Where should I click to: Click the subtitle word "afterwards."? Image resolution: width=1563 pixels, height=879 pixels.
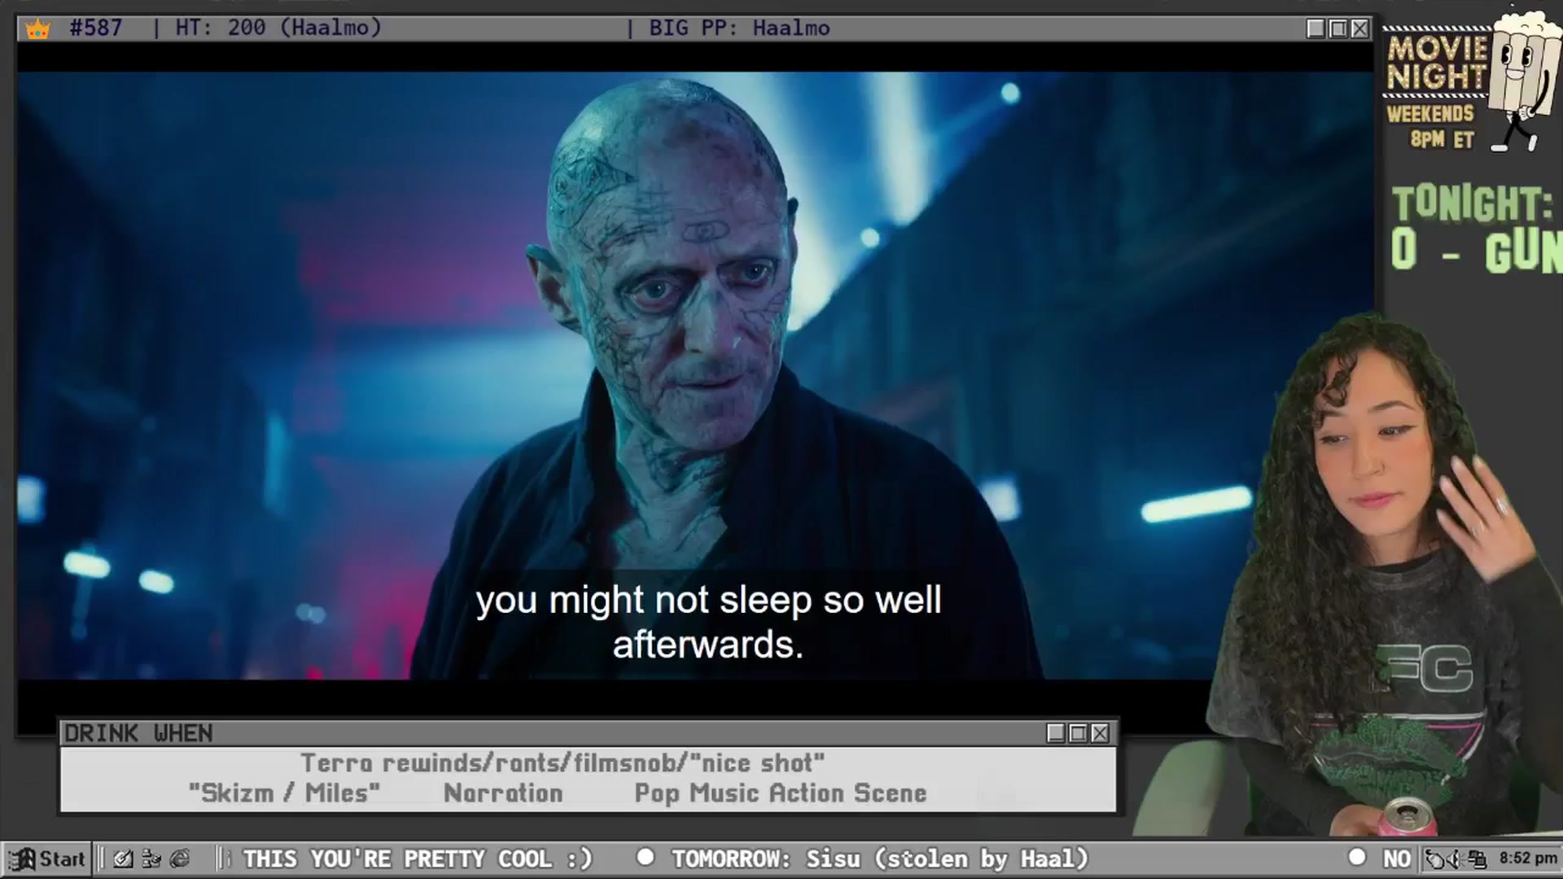(x=708, y=645)
